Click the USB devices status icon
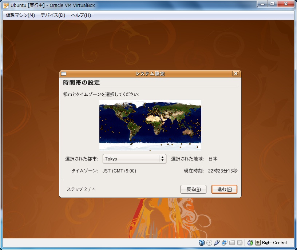Image resolution: width=297 pixels, height=250 pixels. [217, 243]
